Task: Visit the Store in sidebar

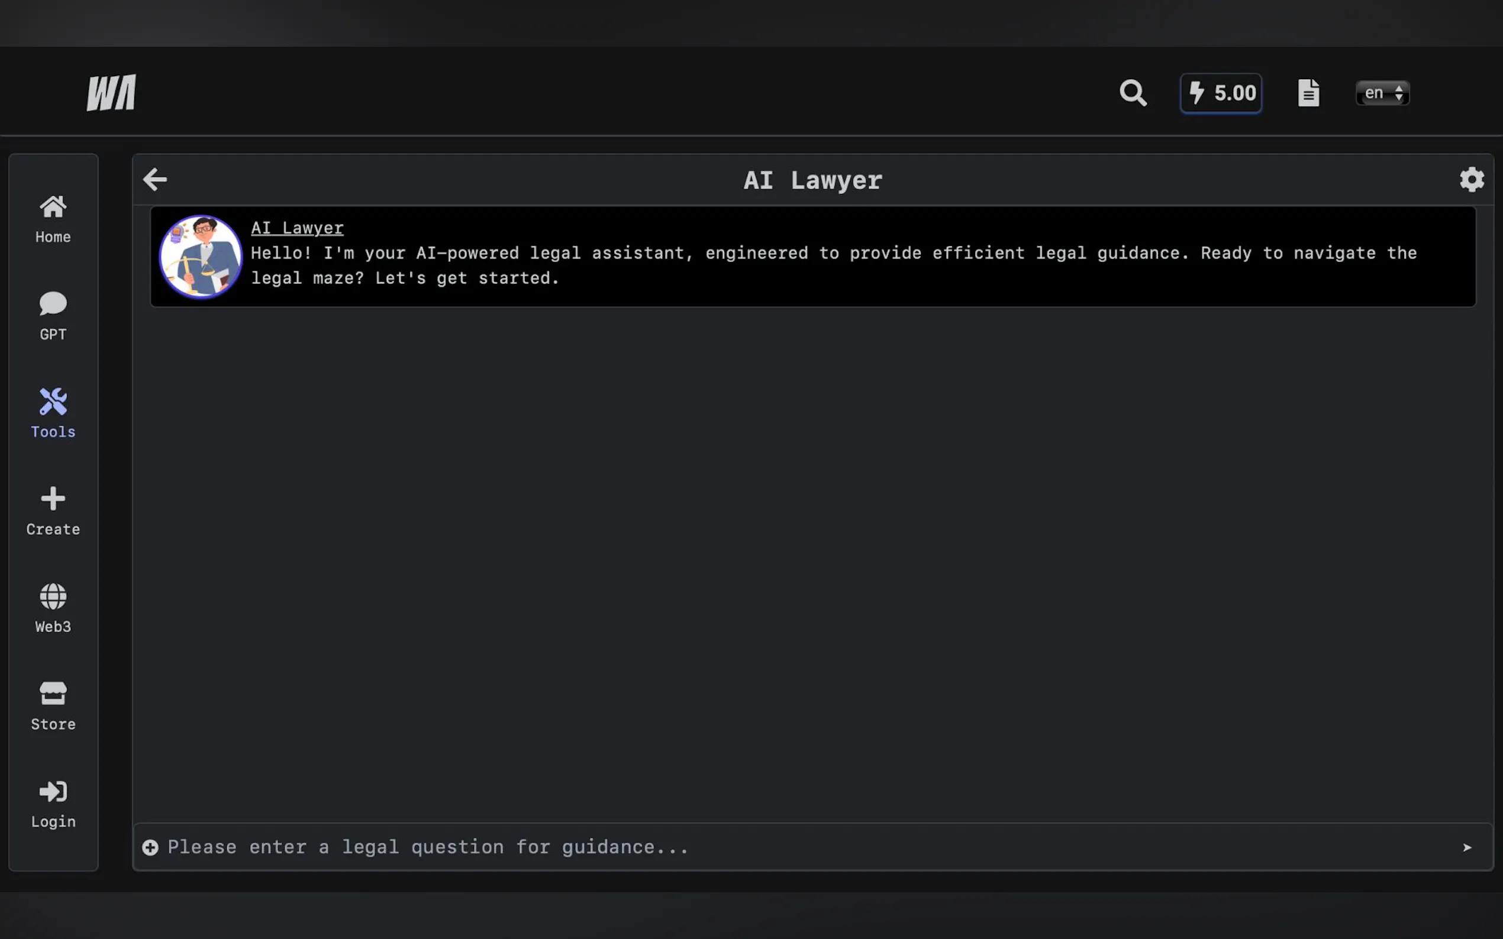Action: pos(53,706)
